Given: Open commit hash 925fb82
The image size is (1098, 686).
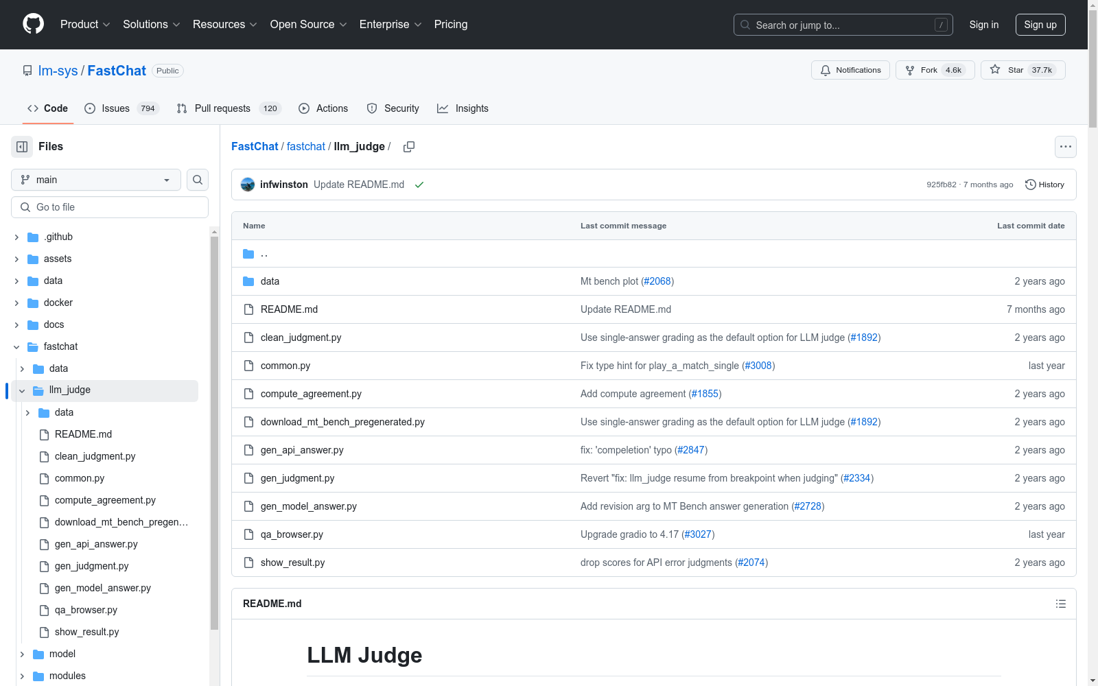Looking at the screenshot, I should point(941,185).
